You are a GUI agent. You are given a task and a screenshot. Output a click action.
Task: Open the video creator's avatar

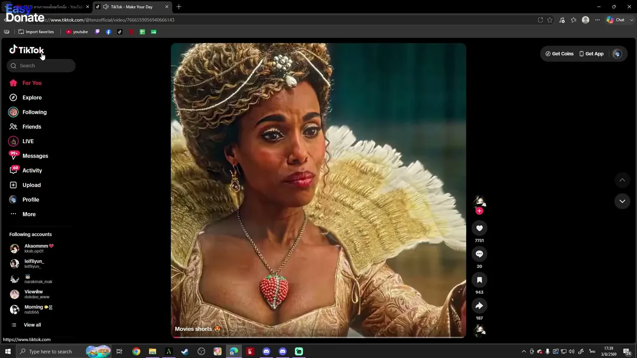479,202
